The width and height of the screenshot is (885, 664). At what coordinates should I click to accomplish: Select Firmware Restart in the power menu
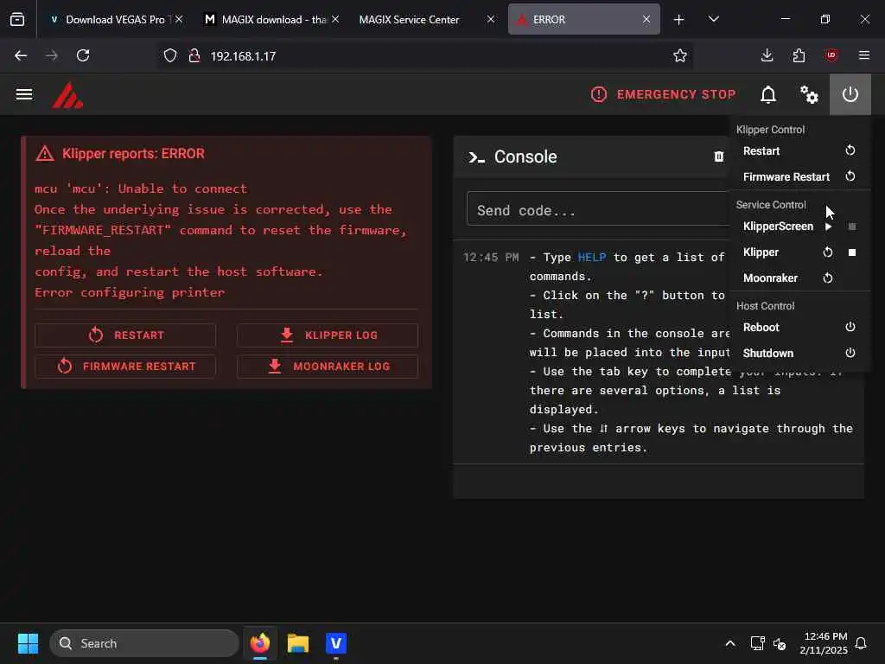click(799, 176)
